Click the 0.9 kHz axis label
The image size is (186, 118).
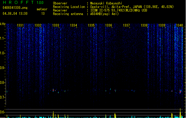(x=2, y=68)
